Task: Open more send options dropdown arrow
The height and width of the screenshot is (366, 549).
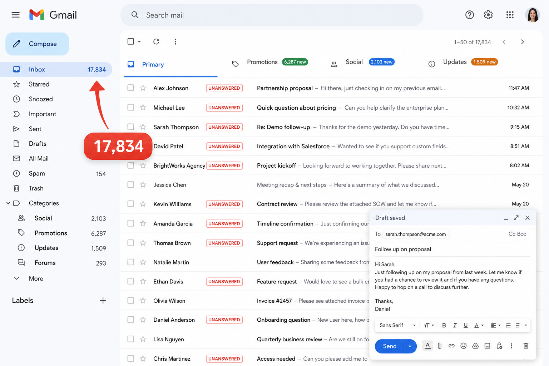Action: [x=410, y=346]
